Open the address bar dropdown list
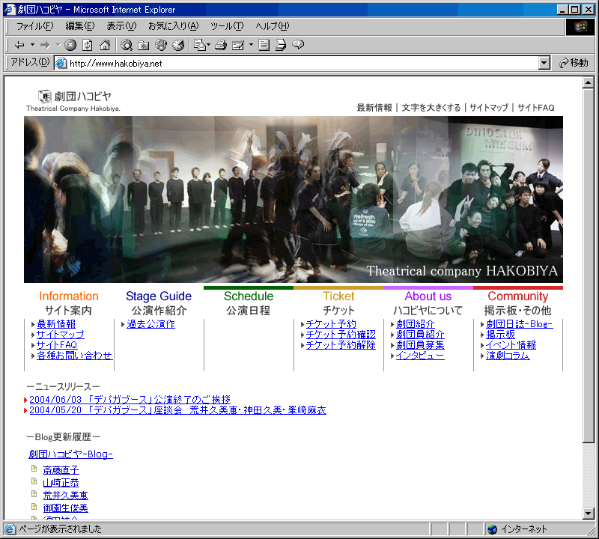The width and height of the screenshot is (599, 539). pos(544,63)
